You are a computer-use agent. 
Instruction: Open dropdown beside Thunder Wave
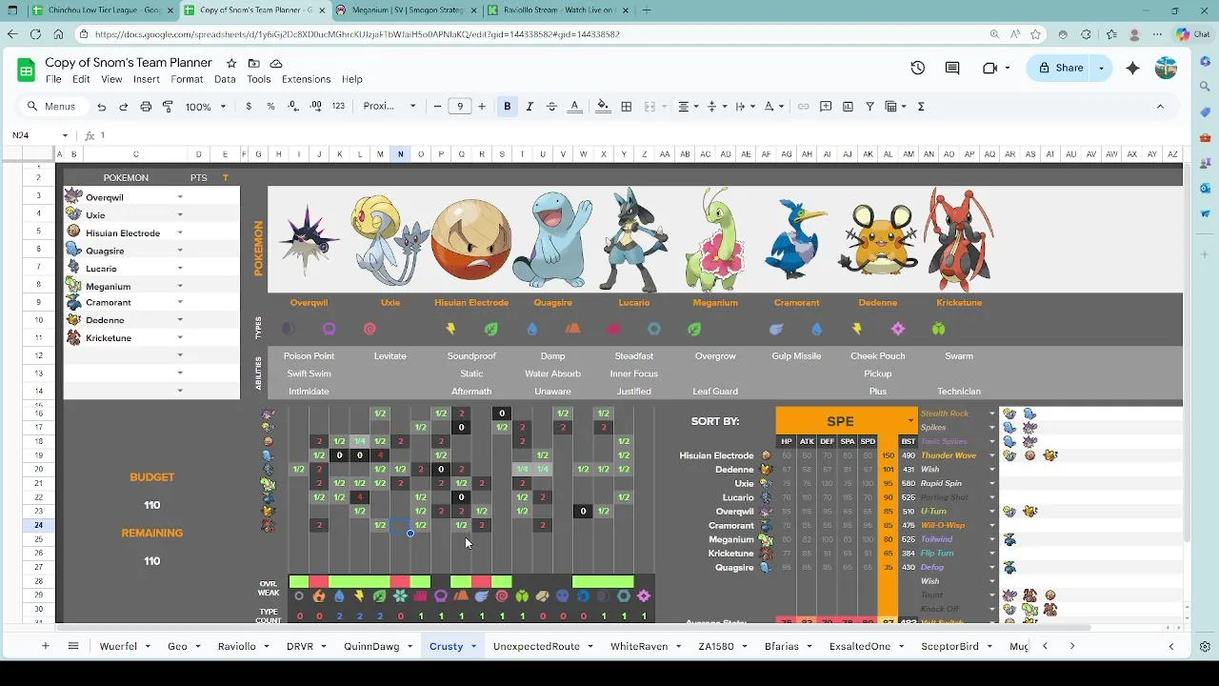tap(992, 455)
